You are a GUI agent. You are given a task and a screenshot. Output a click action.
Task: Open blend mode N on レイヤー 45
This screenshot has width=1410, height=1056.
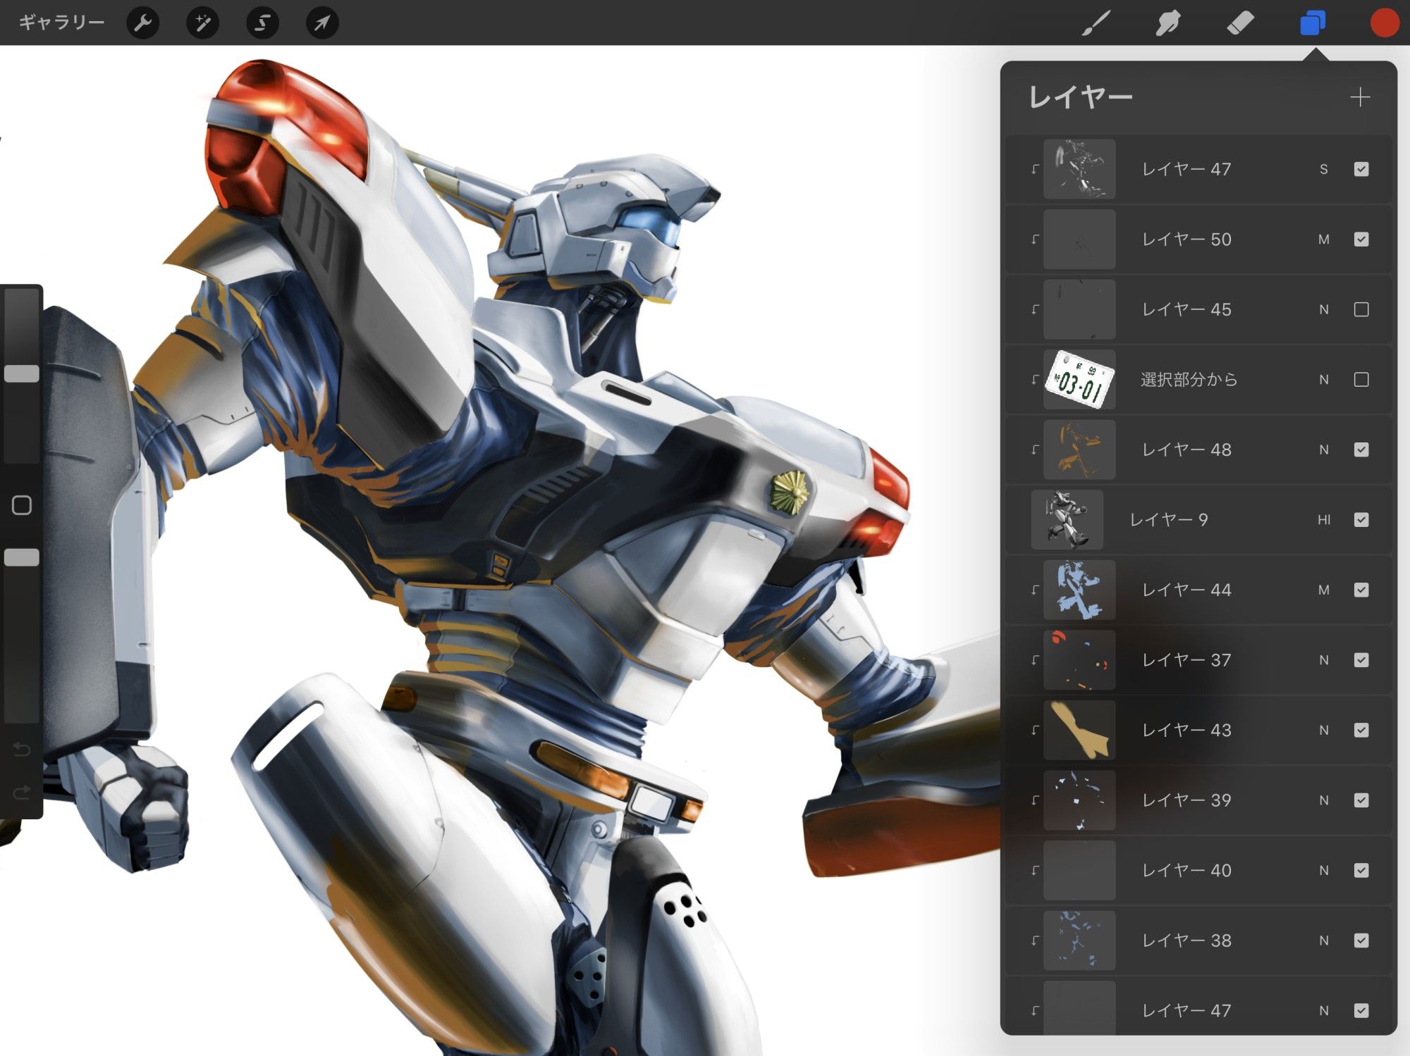click(1324, 309)
